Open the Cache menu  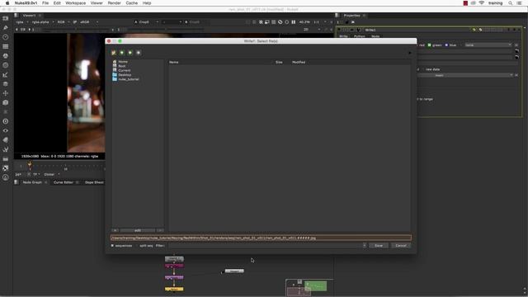132,3
